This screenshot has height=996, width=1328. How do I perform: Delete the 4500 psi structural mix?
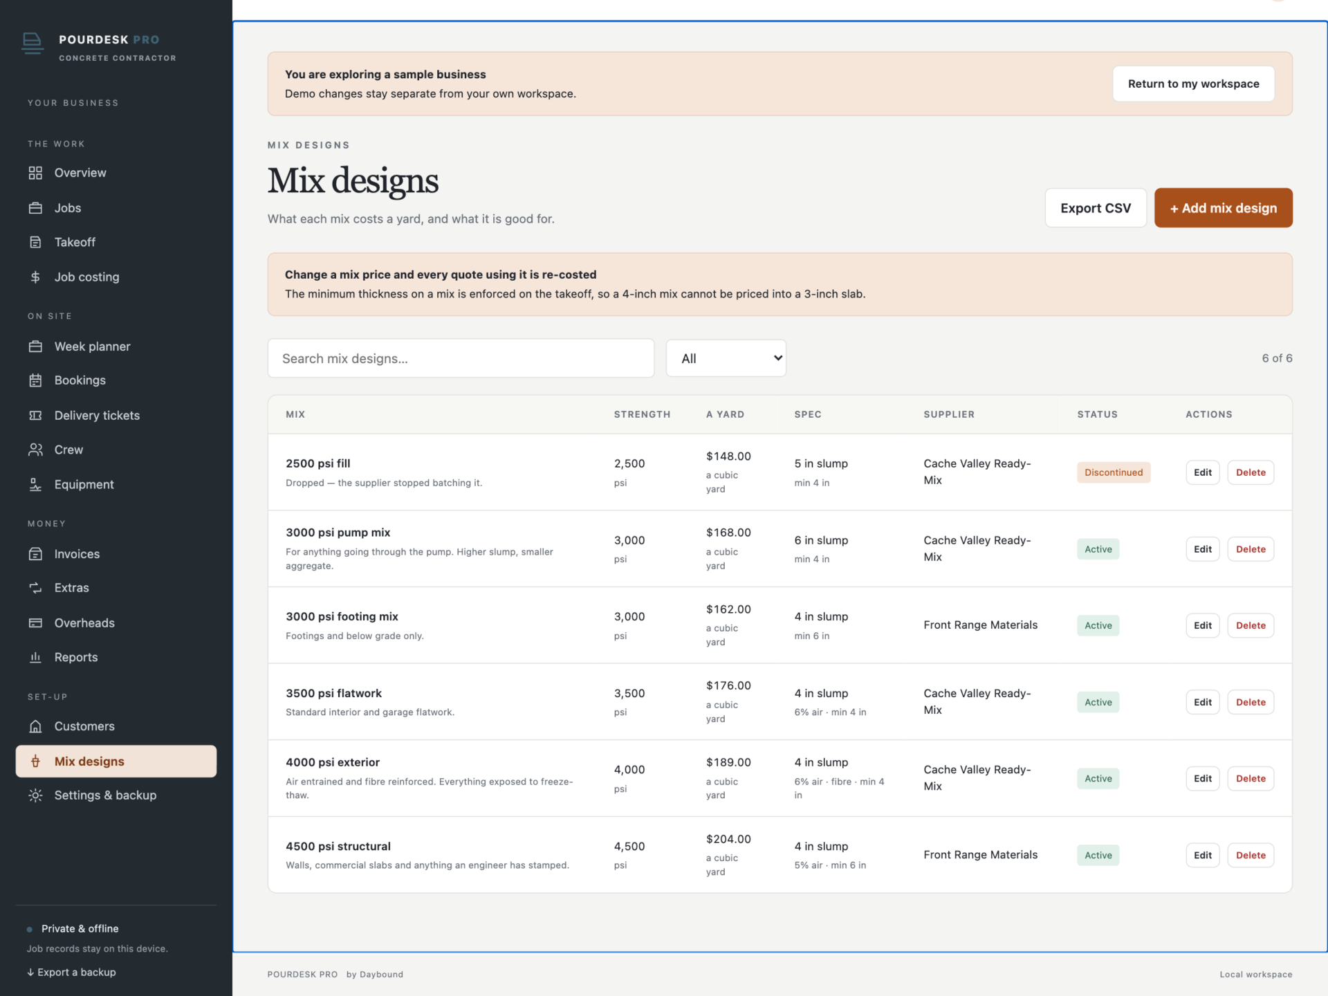[x=1251, y=856]
